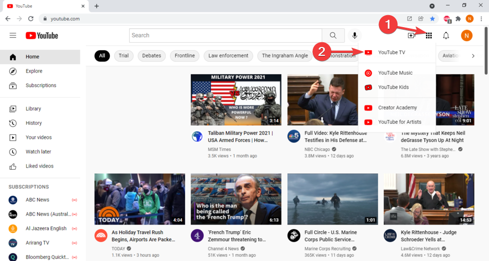Screen dimensions: 489x261
Task: Select the Frontline filter chip
Action: (185, 56)
